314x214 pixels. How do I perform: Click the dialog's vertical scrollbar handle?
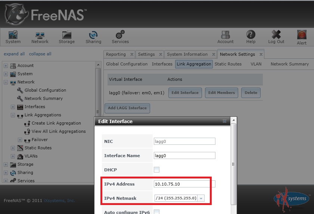(233, 164)
